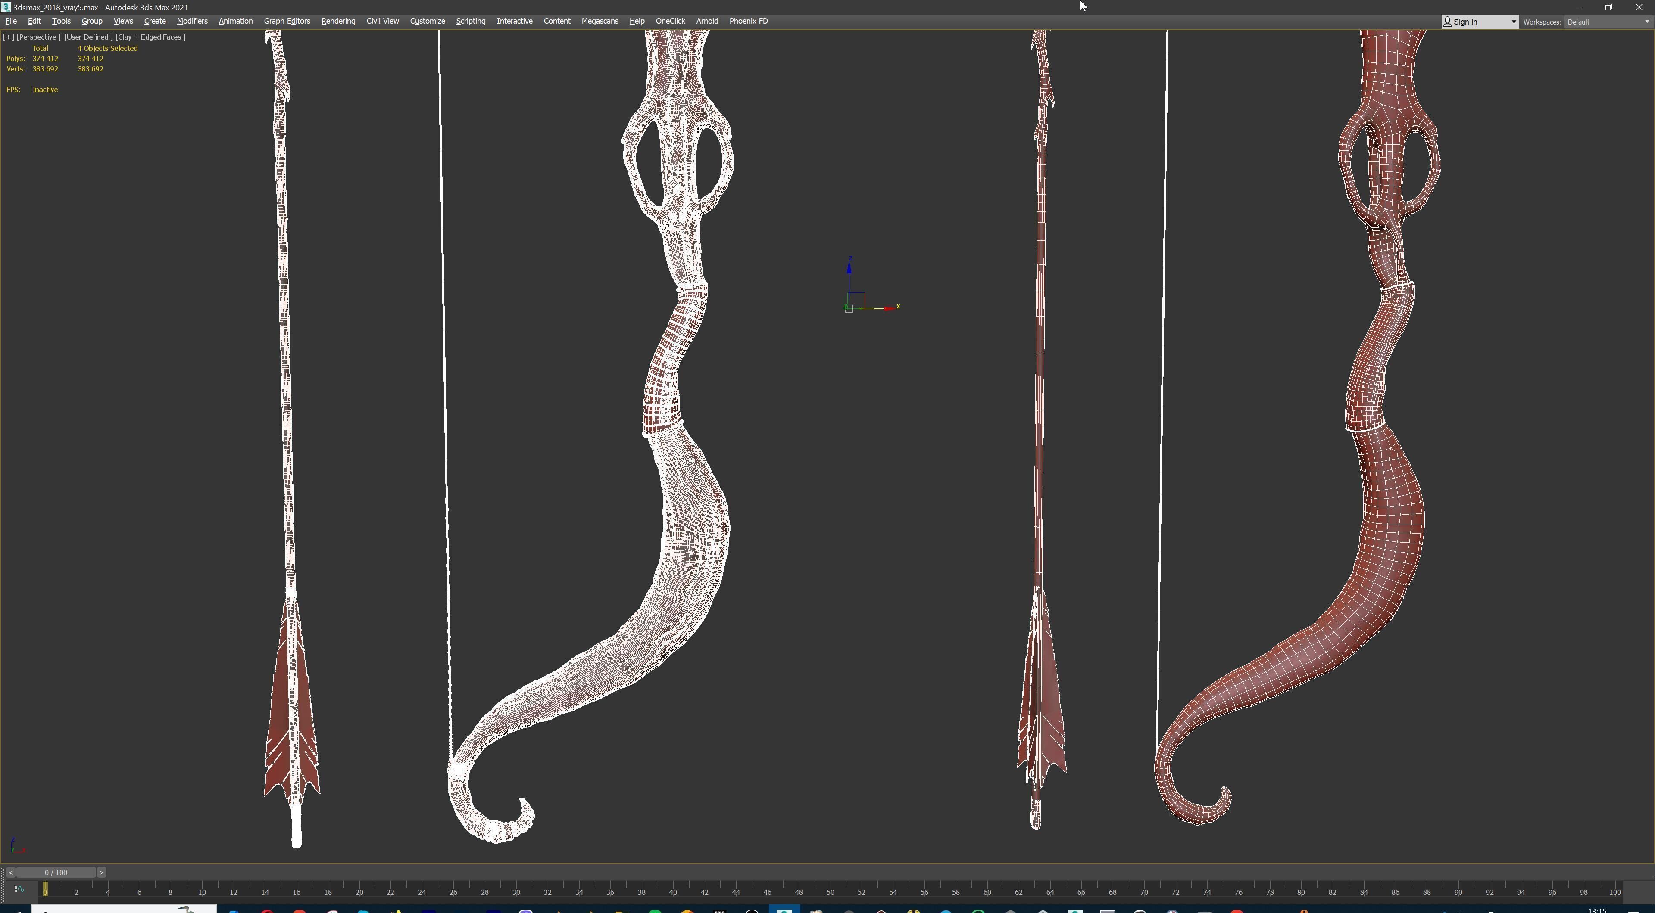Open the Modifiers menu
The width and height of the screenshot is (1655, 913).
(192, 21)
